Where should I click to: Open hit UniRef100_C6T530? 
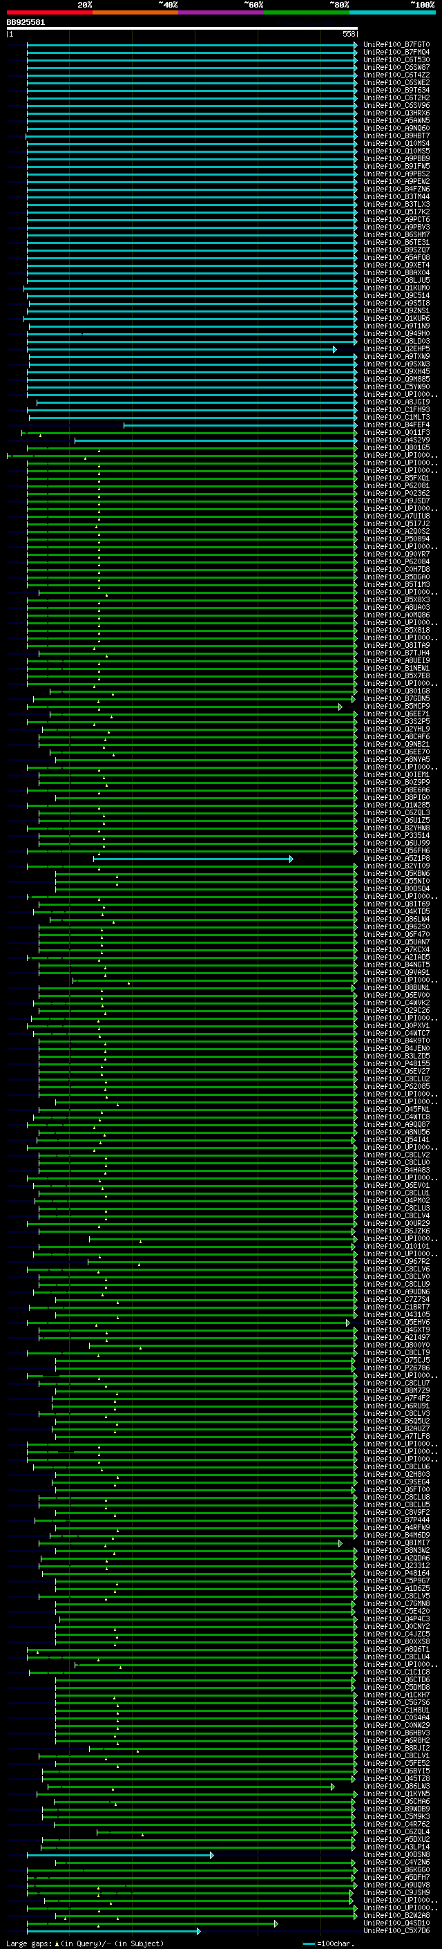pyautogui.click(x=396, y=59)
